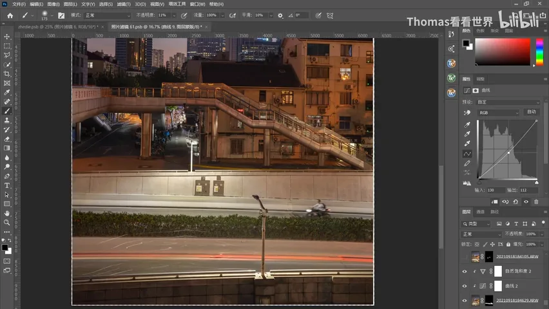The height and width of the screenshot is (309, 549).
Task: Open the 流量 100% dropdown arrow
Action: (x=222, y=15)
